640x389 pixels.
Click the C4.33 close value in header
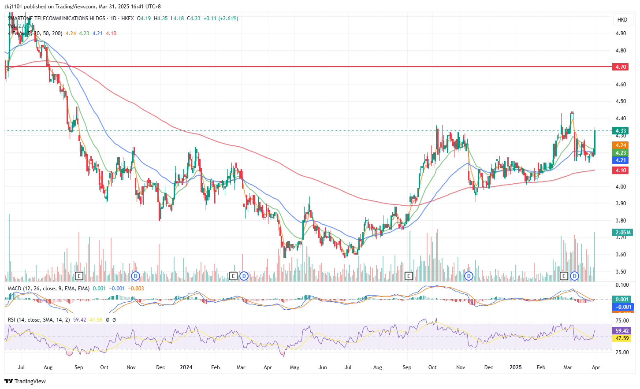pos(193,19)
